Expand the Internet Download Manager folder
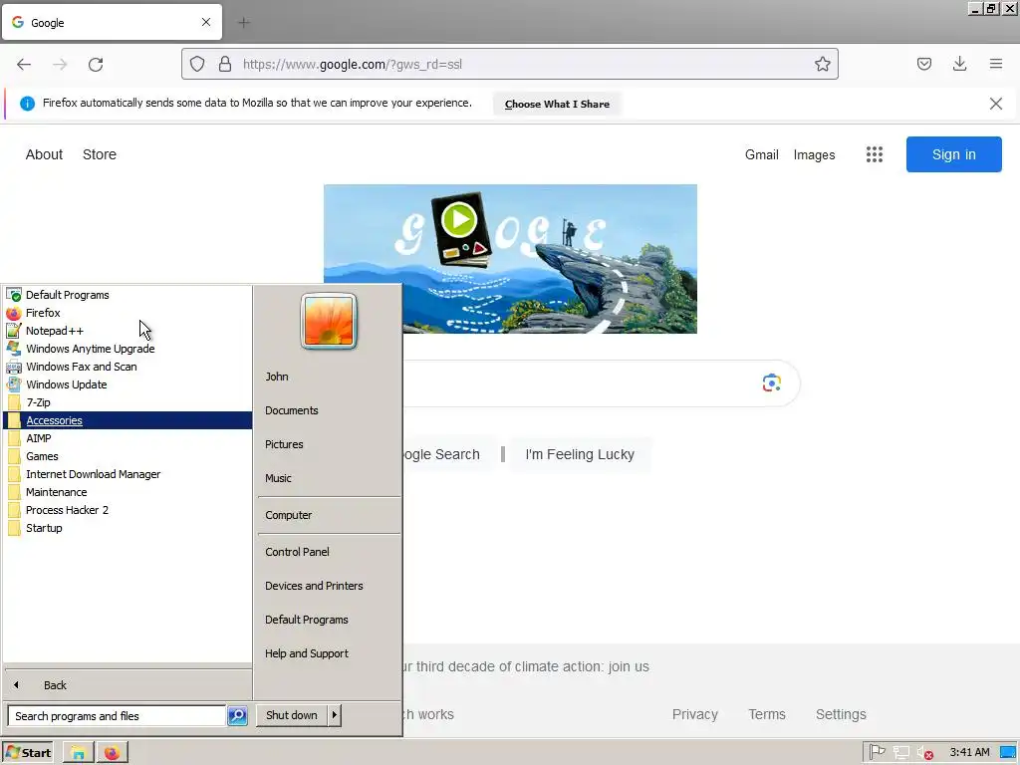This screenshot has width=1020, height=765. [127, 474]
